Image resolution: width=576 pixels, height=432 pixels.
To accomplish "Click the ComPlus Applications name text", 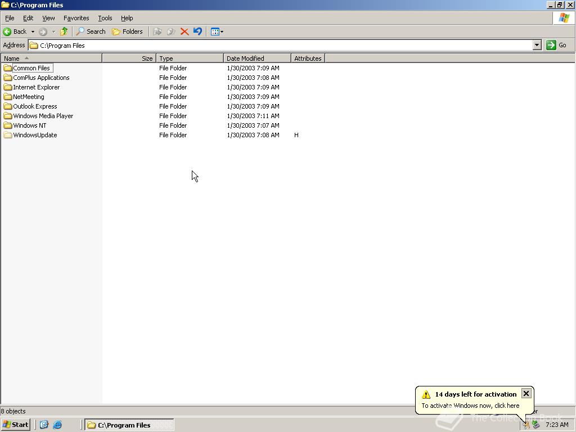I will tap(41, 78).
